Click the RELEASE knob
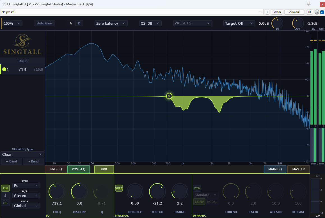Image resolution: width=325 pixels, height=218 pixels. [298, 191]
